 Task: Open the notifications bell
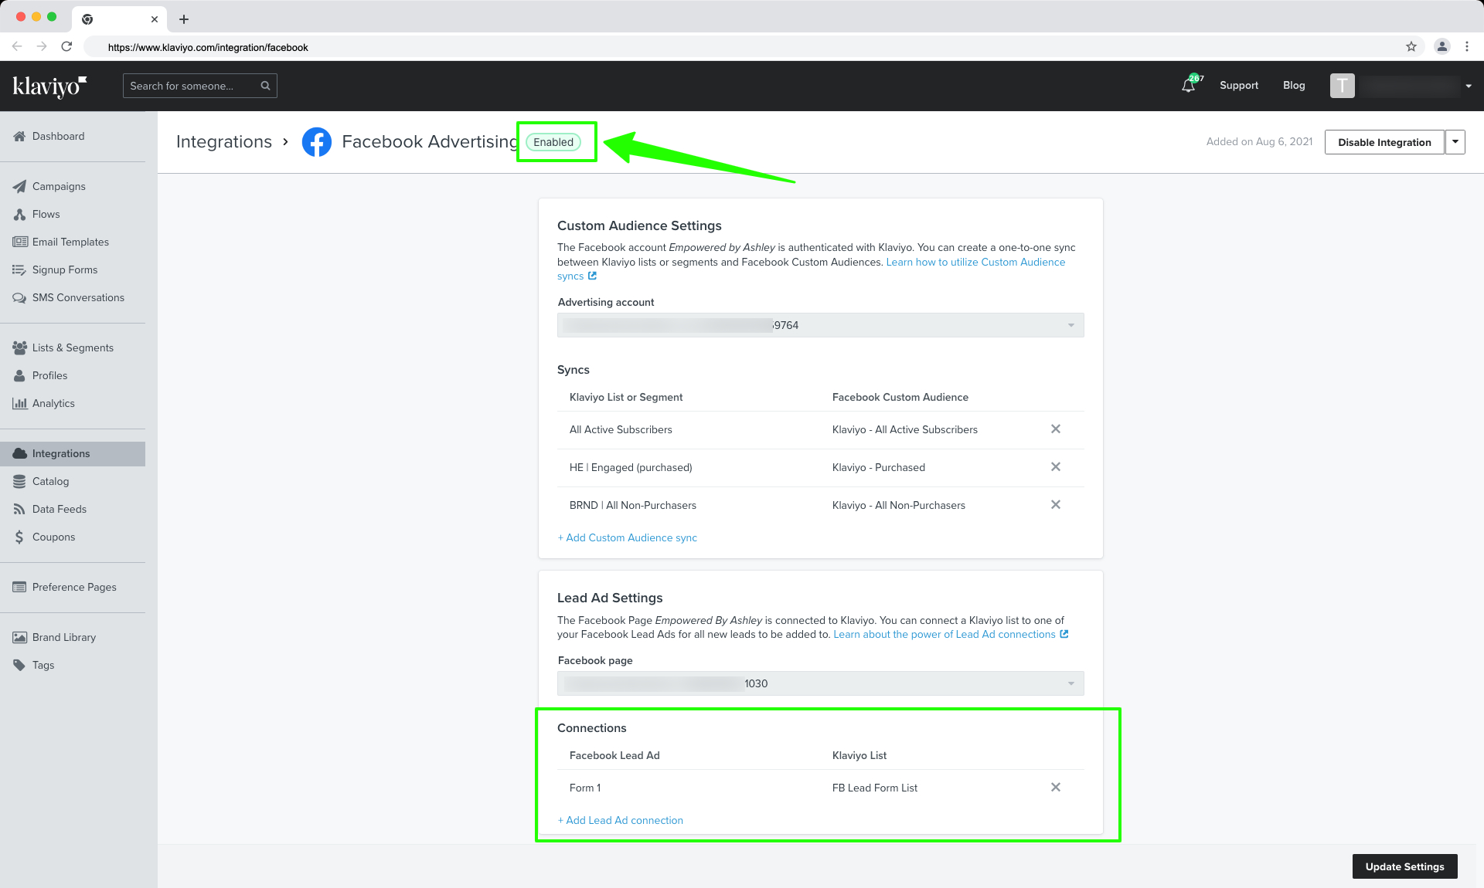(x=1189, y=86)
